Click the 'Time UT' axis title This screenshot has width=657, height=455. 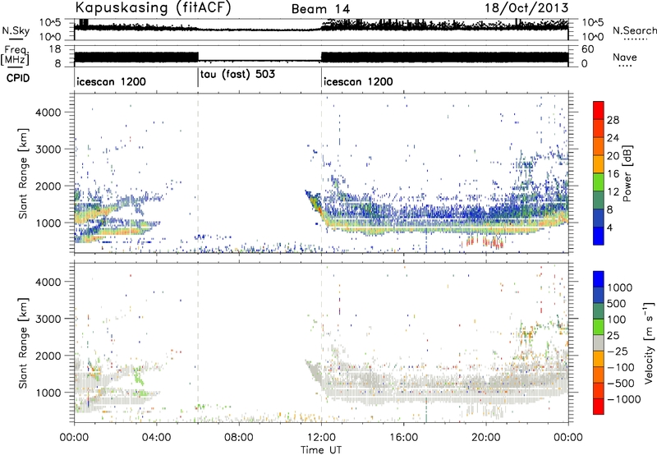coord(321,450)
